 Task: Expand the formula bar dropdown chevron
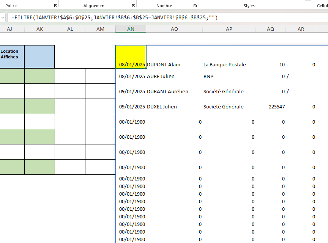click(x=3, y=18)
